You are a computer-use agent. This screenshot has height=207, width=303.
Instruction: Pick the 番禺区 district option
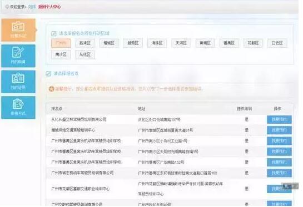[x=229, y=43]
